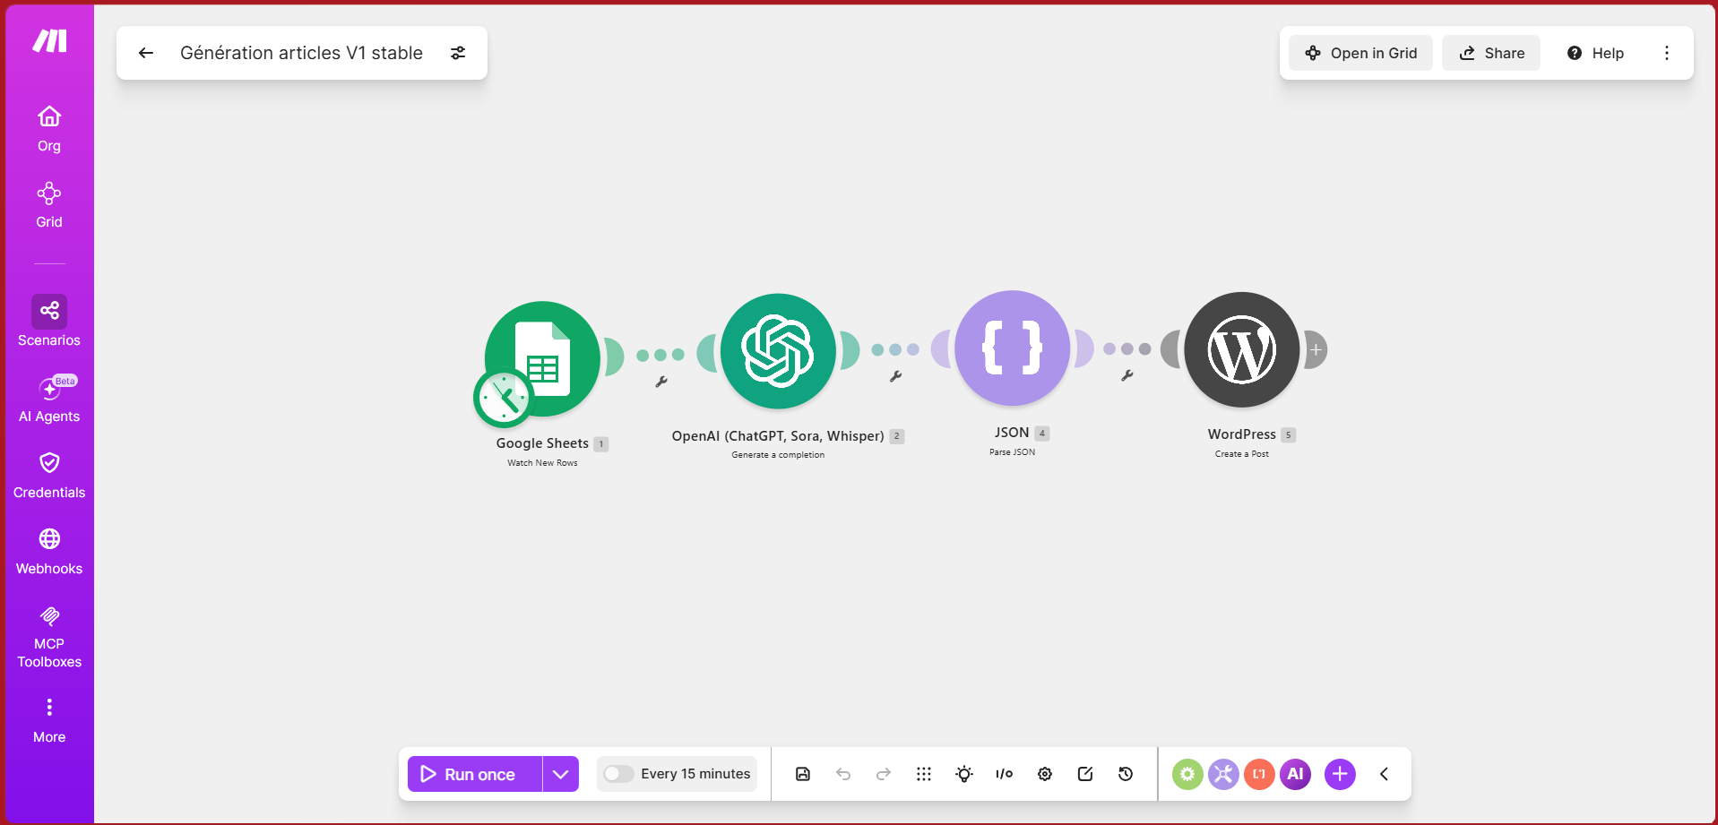Click the WordPress module label

click(1241, 434)
